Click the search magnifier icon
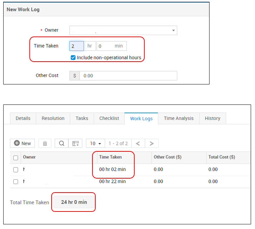Screen dimensions: 255x229 tap(62, 143)
